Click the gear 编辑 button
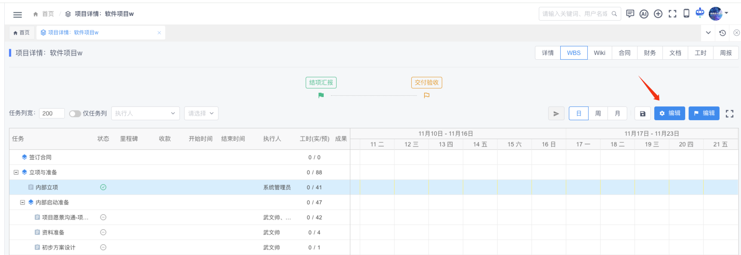741x255 pixels. click(669, 113)
